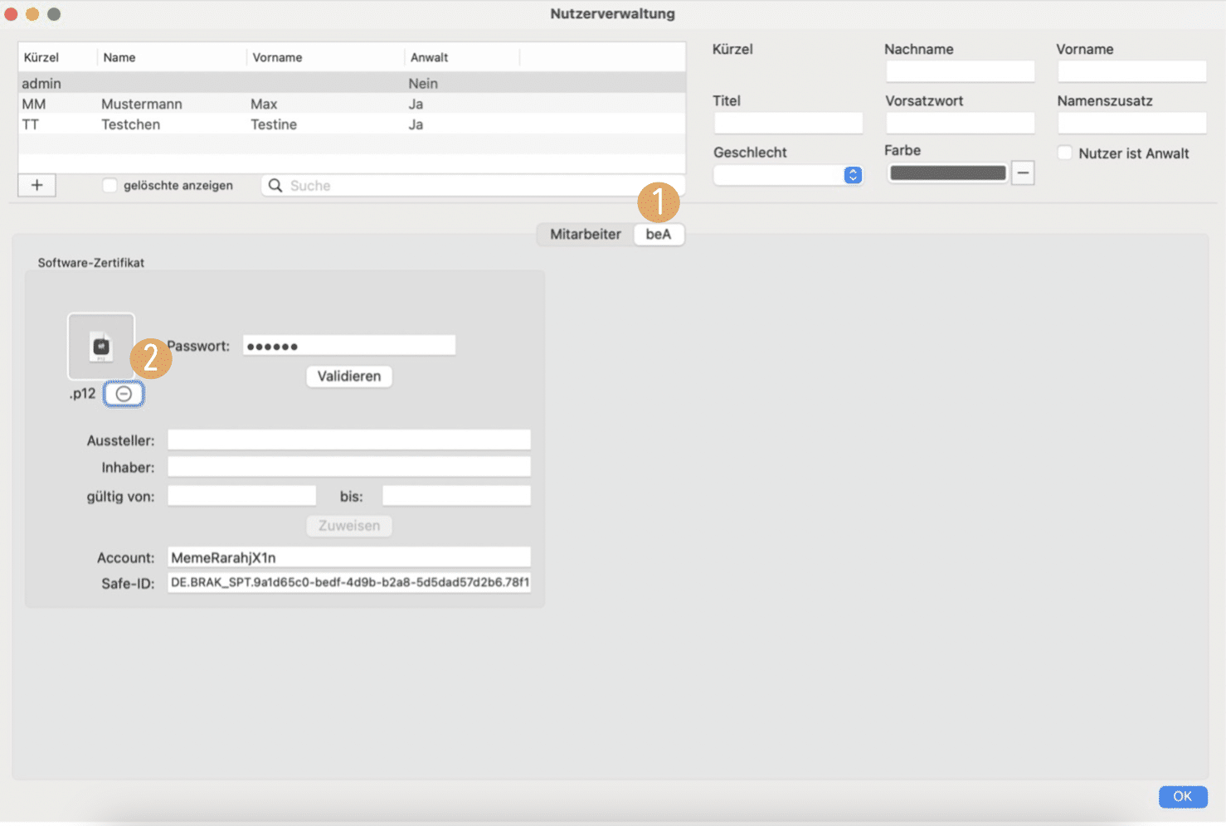Switch to the Mitarbeiter tab
Viewport: 1226px width, 826px height.
pyautogui.click(x=586, y=234)
